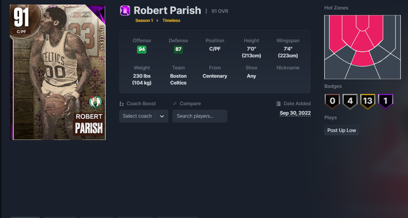Click the Sep 30, 2022 date
Image resolution: width=408 pixels, height=218 pixels.
[295, 113]
